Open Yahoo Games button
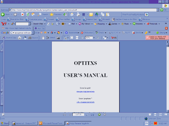 [x=113, y=24]
